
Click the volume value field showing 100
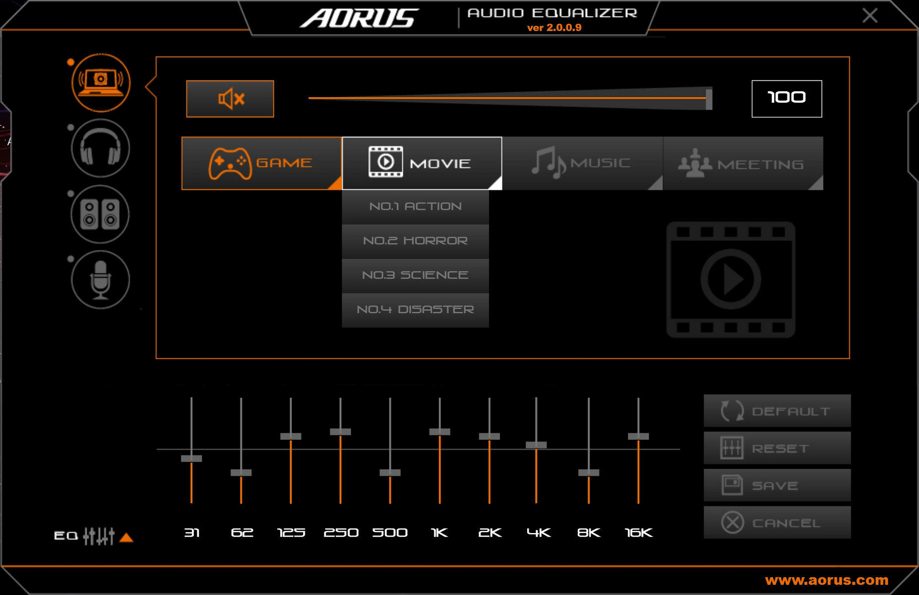(787, 99)
